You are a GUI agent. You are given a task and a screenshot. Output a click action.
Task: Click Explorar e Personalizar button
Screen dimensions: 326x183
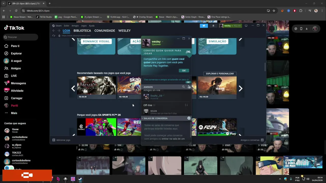[x=220, y=73]
